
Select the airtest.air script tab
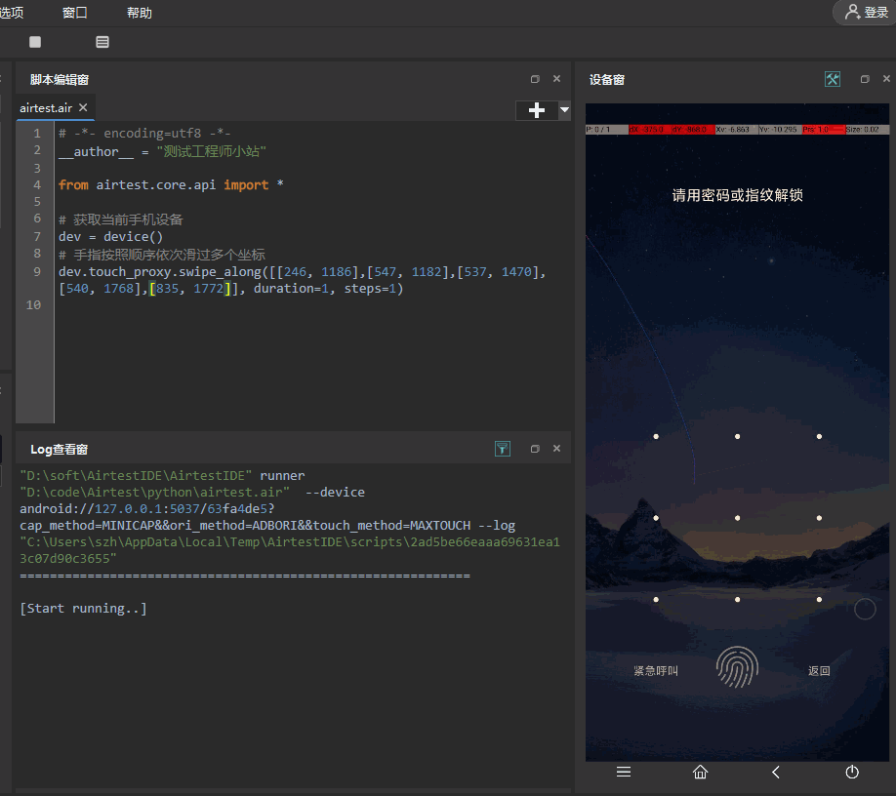(46, 108)
